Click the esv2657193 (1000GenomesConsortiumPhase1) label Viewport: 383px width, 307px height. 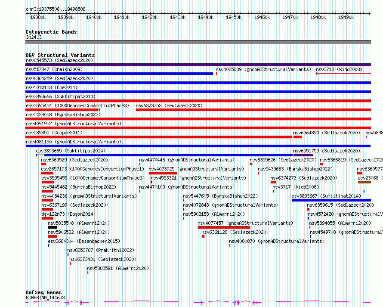[93, 169]
